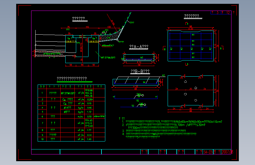
Task: Select the "ø14??" table cell
Action: (67, 108)
